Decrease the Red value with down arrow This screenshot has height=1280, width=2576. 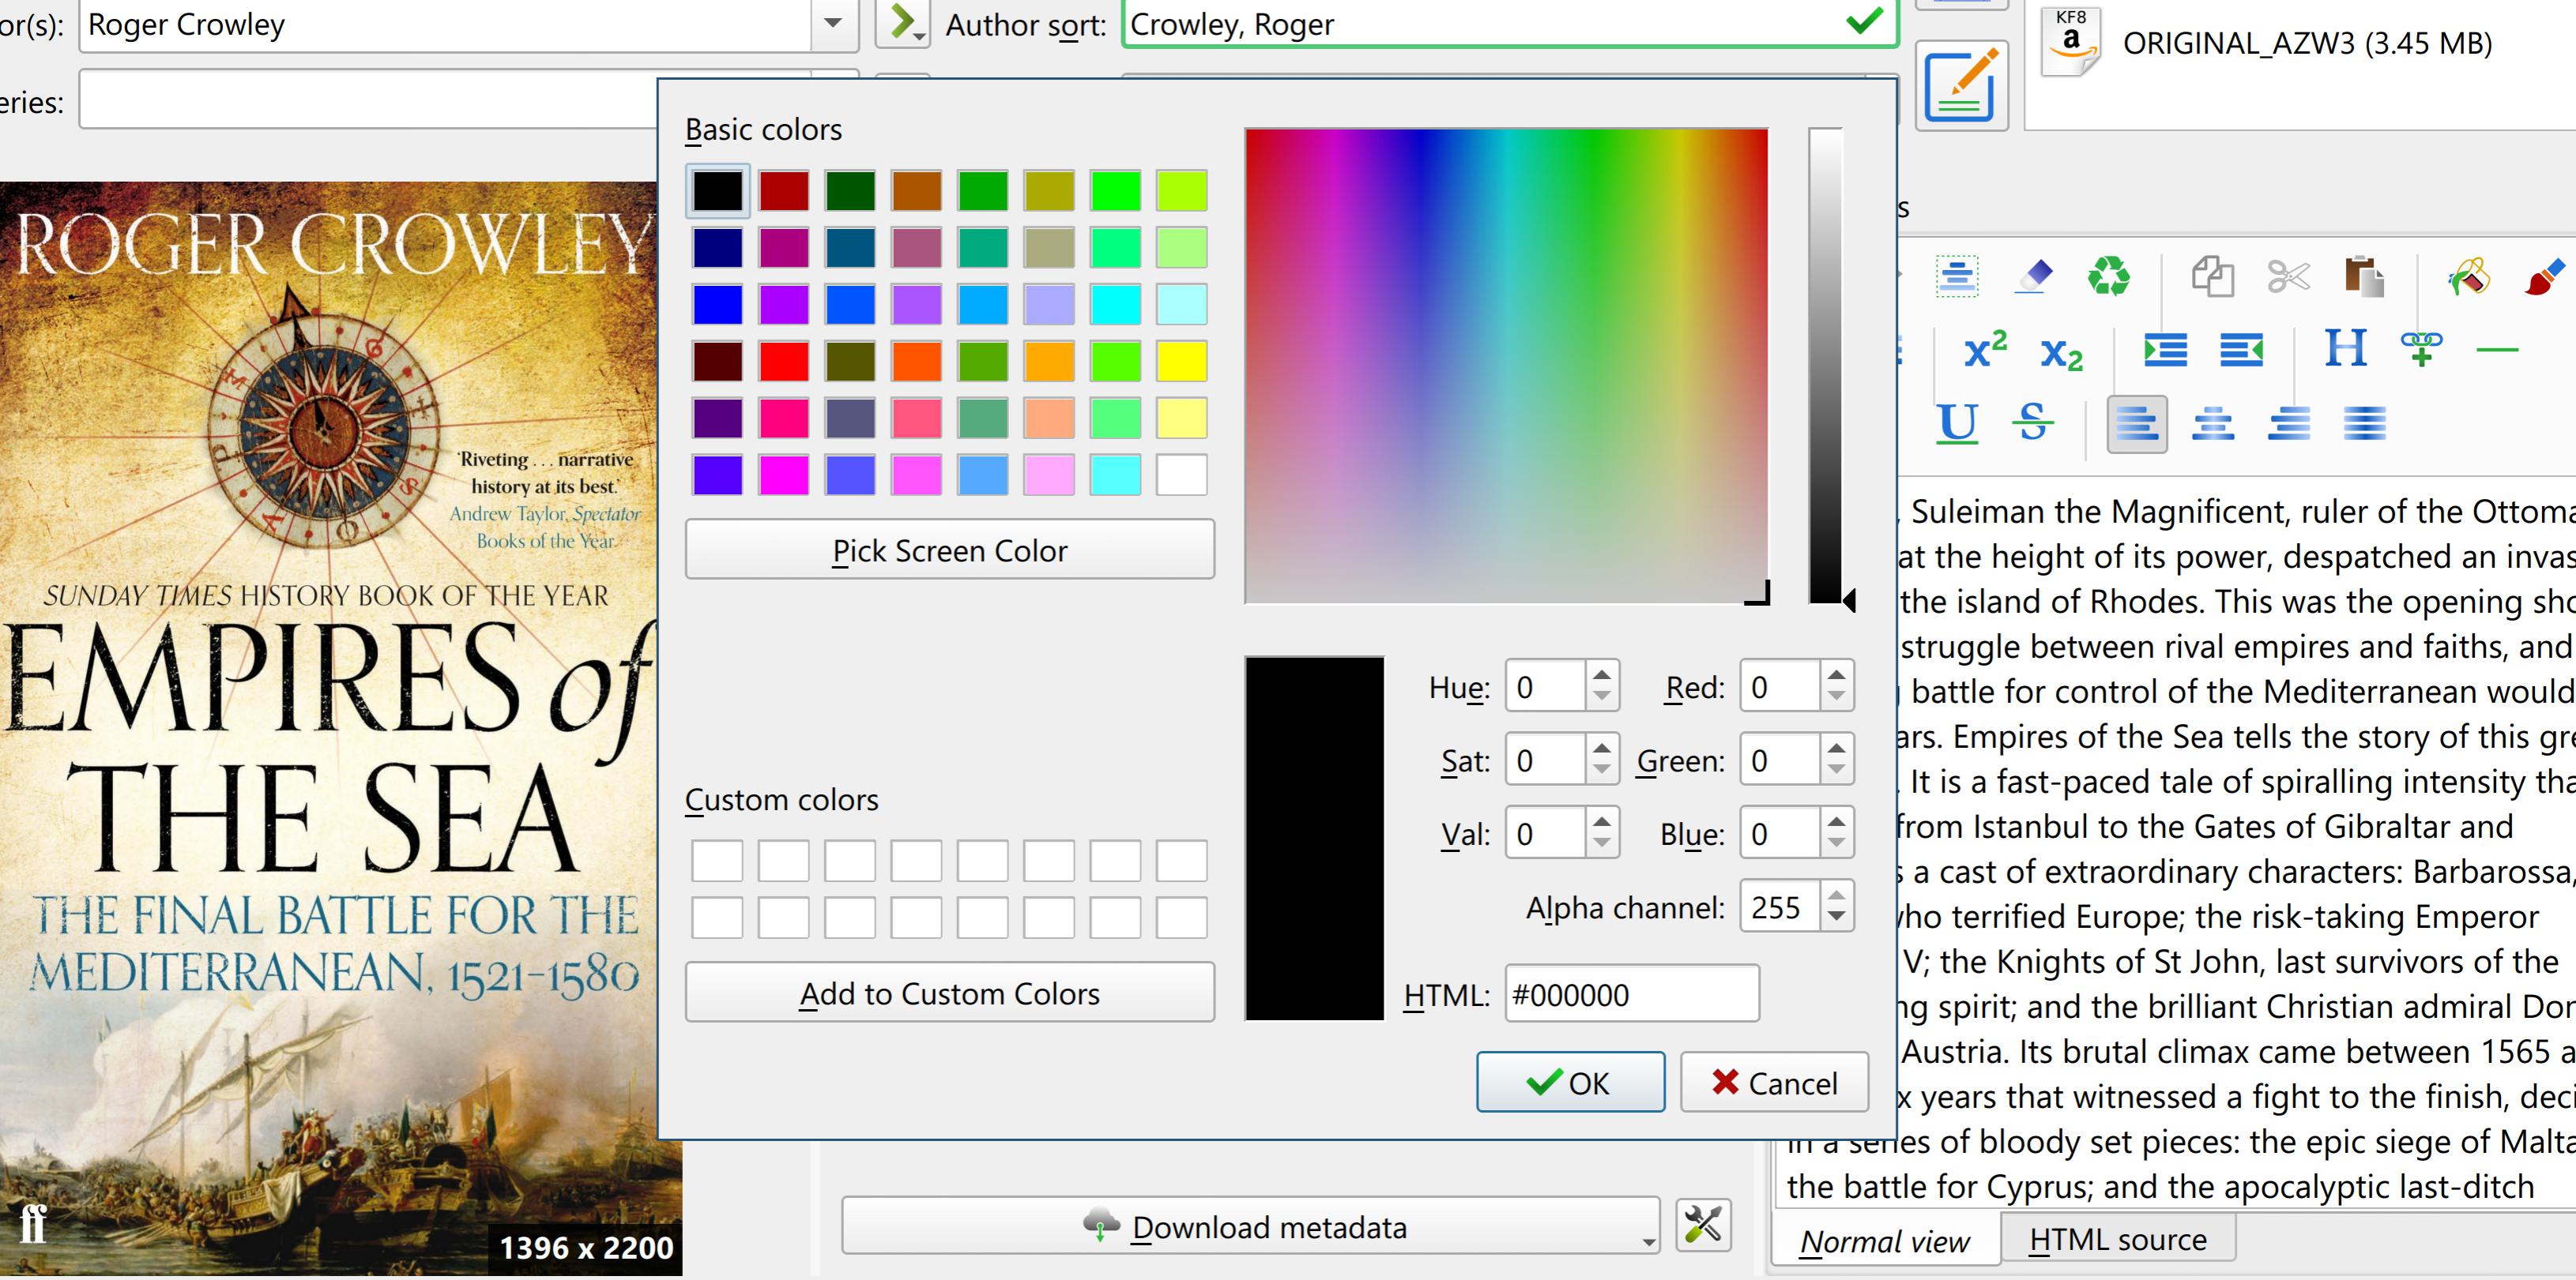[x=1836, y=697]
